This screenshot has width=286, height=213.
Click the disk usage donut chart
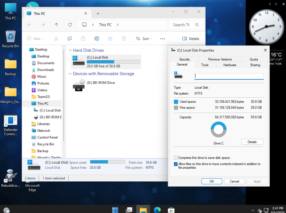coord(219,129)
